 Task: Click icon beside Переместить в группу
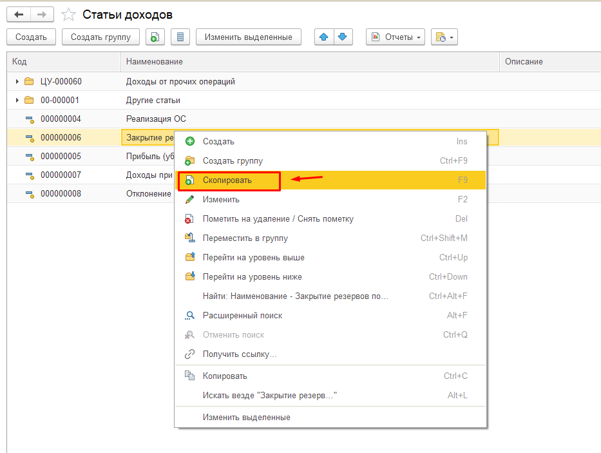tap(190, 238)
